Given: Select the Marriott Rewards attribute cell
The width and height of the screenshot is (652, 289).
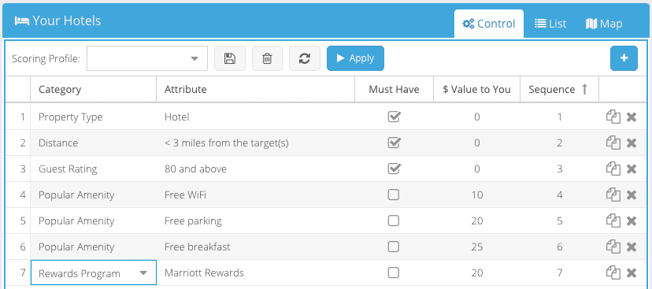Looking at the screenshot, I should click(x=255, y=273).
